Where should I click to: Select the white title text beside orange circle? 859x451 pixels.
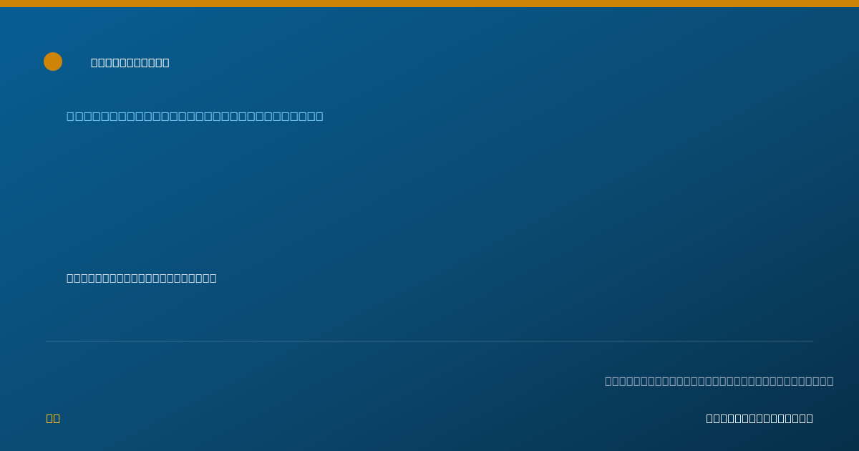pos(130,62)
